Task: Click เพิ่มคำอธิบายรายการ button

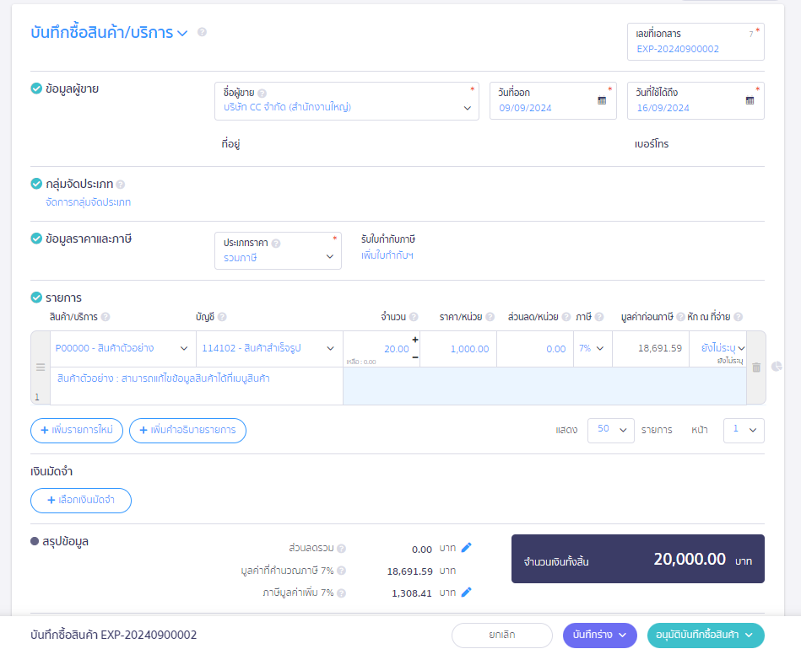Action: point(187,431)
